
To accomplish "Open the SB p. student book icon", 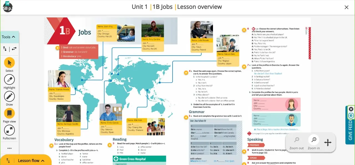I will coord(7,7).
